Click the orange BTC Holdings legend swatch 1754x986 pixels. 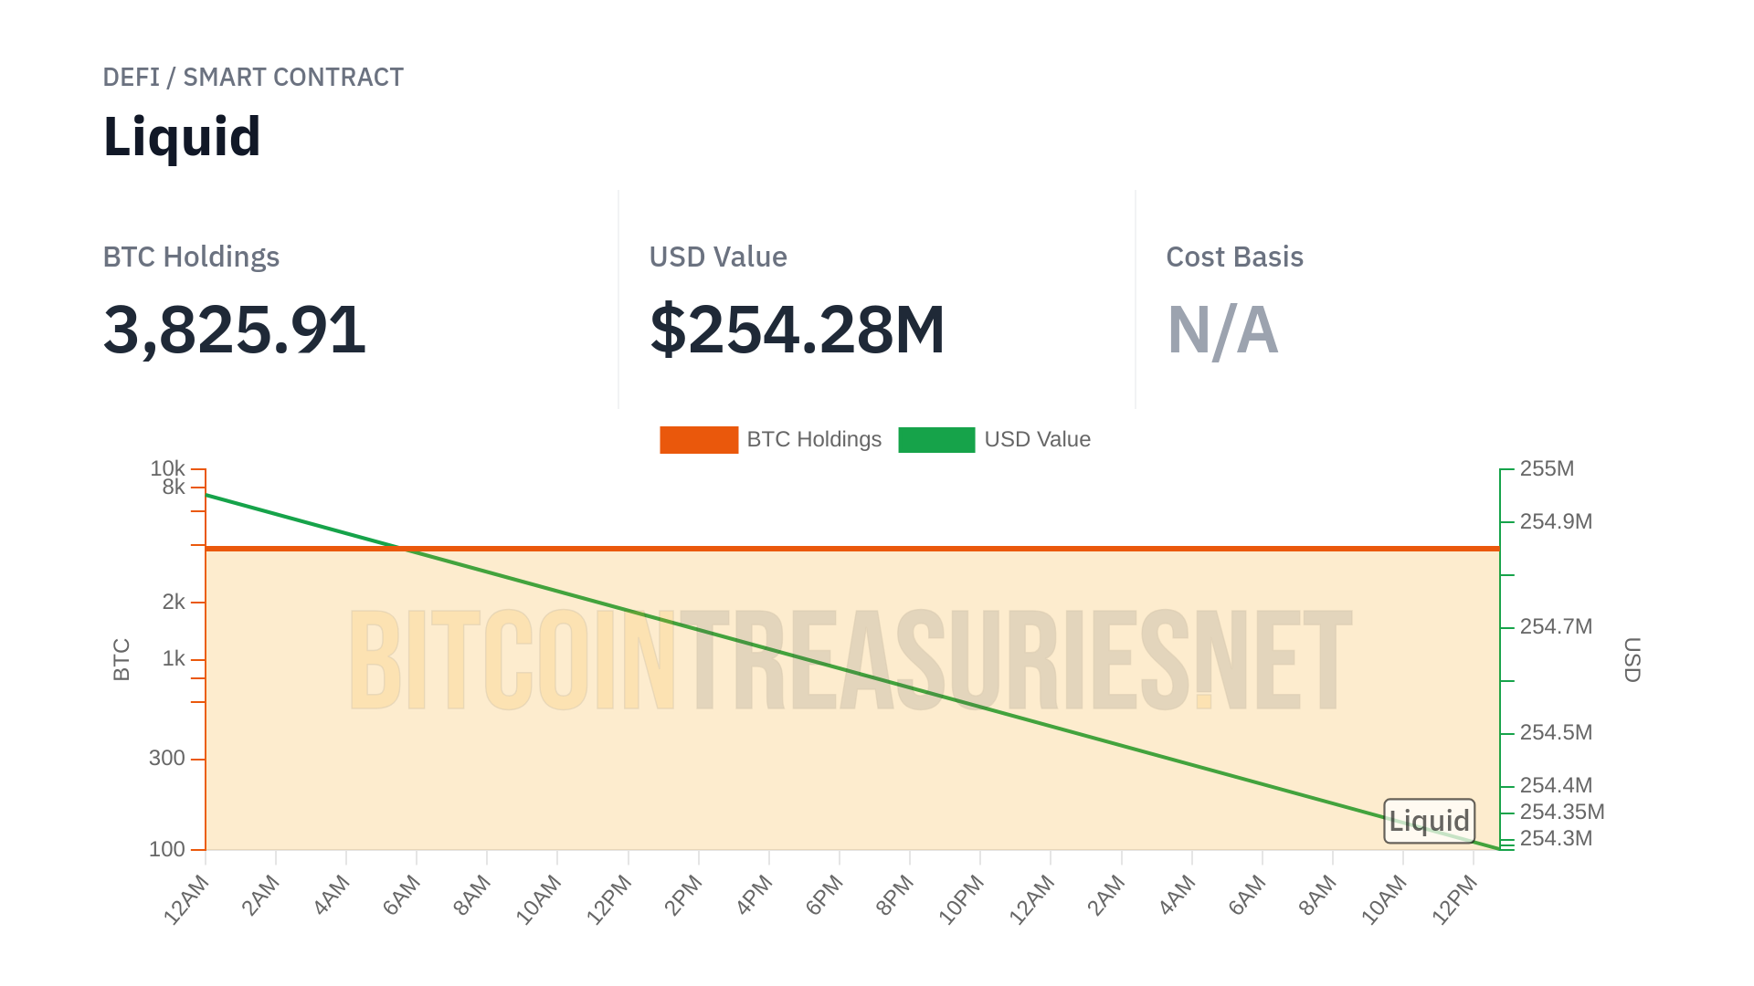(x=699, y=440)
